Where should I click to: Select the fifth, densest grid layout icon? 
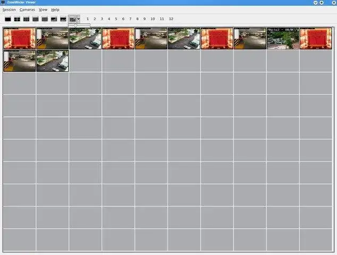[45, 19]
